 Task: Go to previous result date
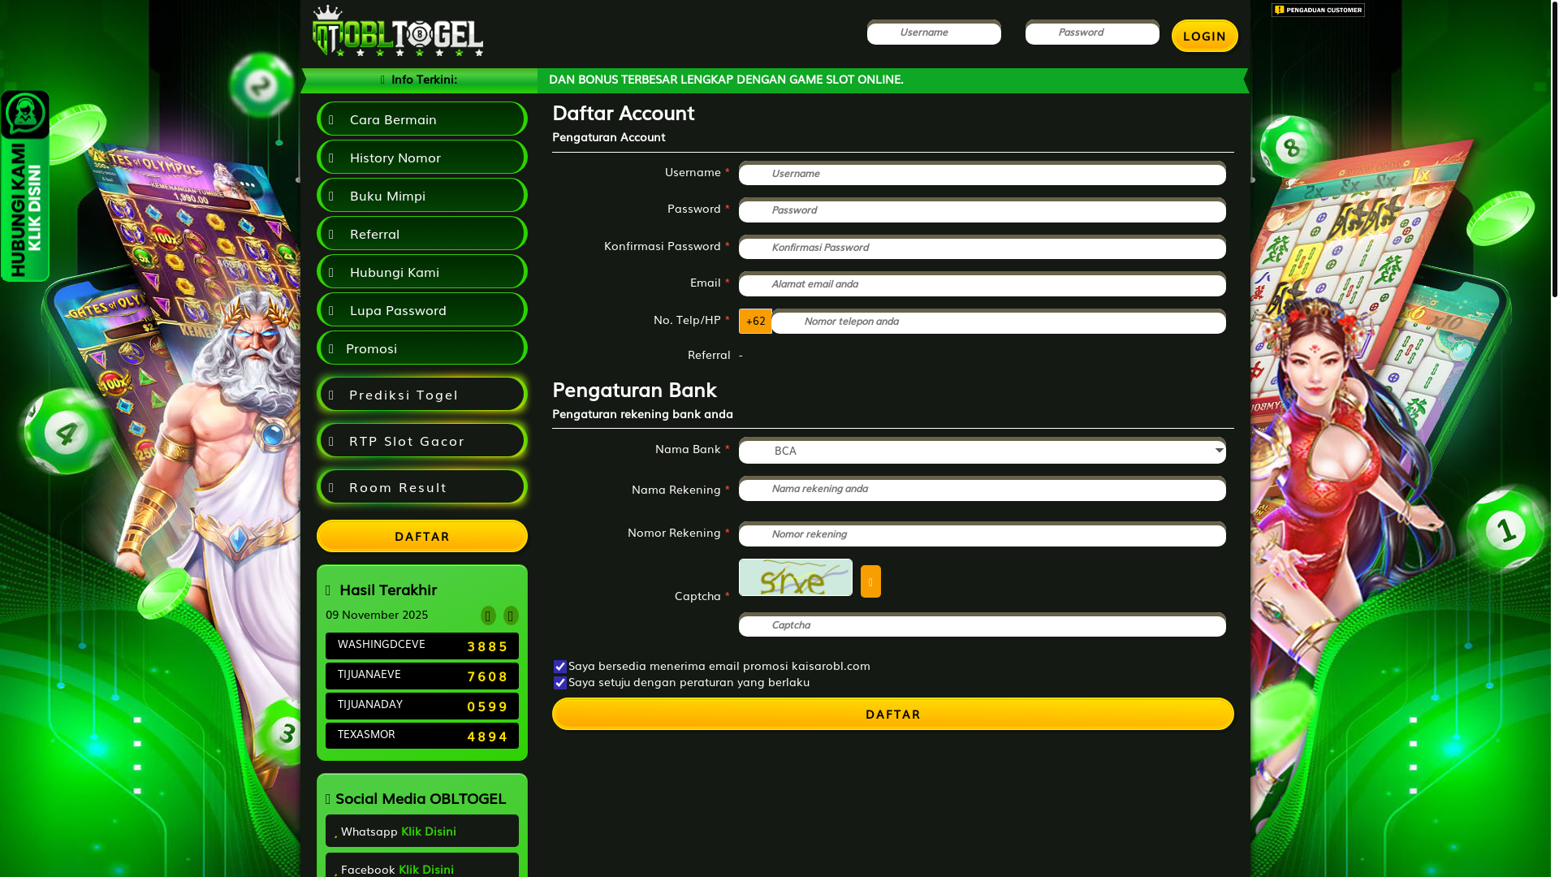point(488,616)
